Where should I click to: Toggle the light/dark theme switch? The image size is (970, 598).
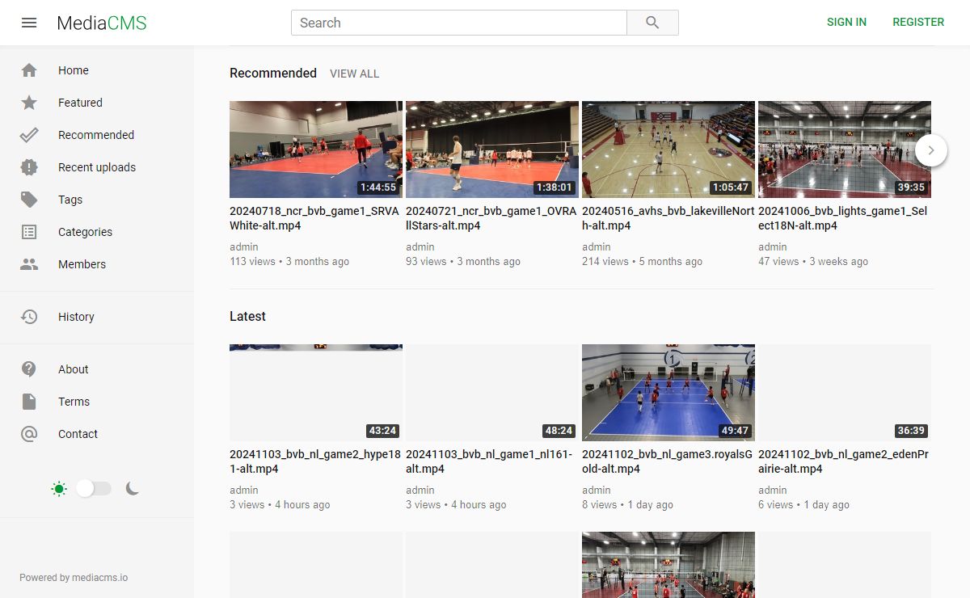click(94, 488)
